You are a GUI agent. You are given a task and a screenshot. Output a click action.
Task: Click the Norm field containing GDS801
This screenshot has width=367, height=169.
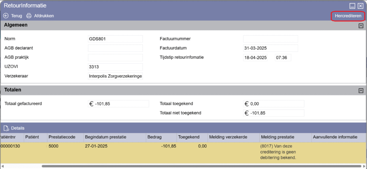115,39
